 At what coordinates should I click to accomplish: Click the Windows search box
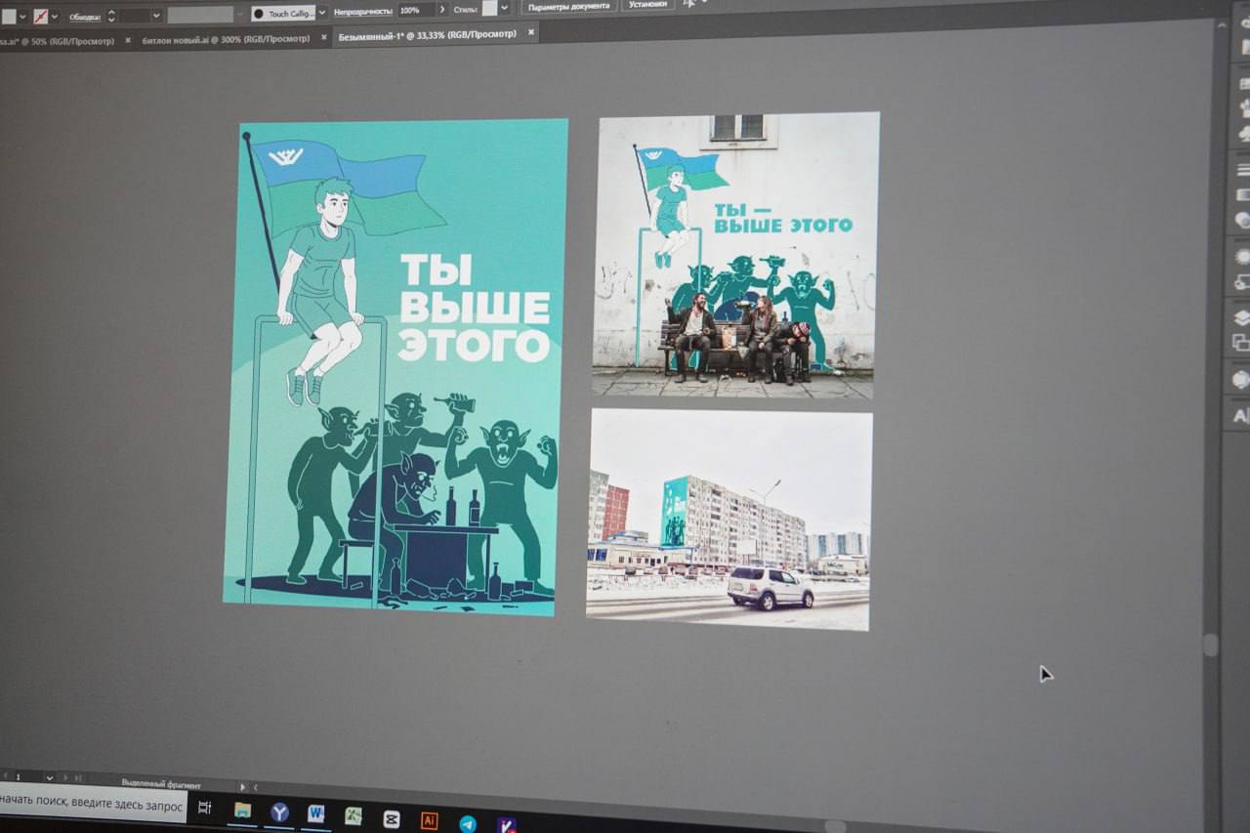pyautogui.click(x=93, y=805)
